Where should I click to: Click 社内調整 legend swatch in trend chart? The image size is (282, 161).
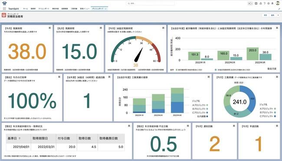(x=207, y=116)
